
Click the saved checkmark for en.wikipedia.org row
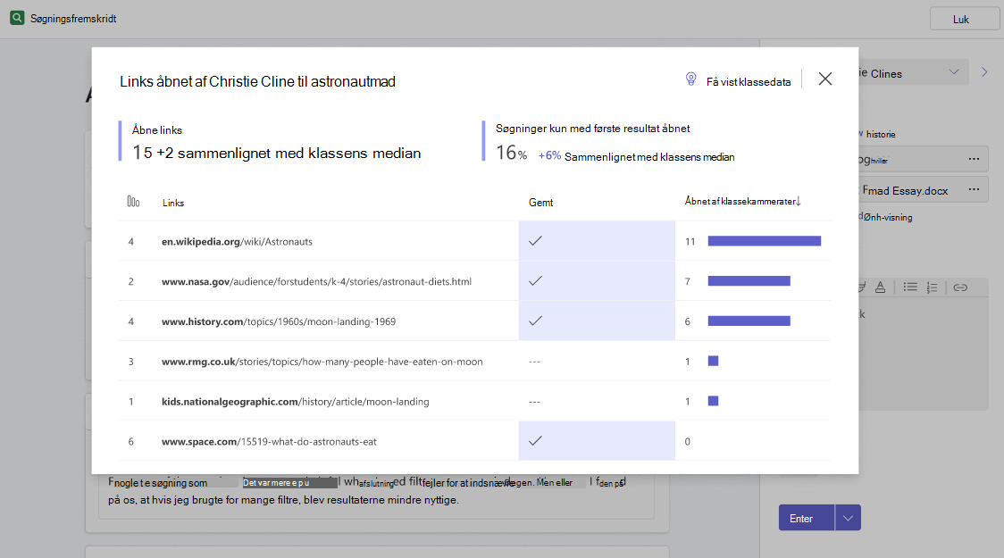(x=535, y=240)
